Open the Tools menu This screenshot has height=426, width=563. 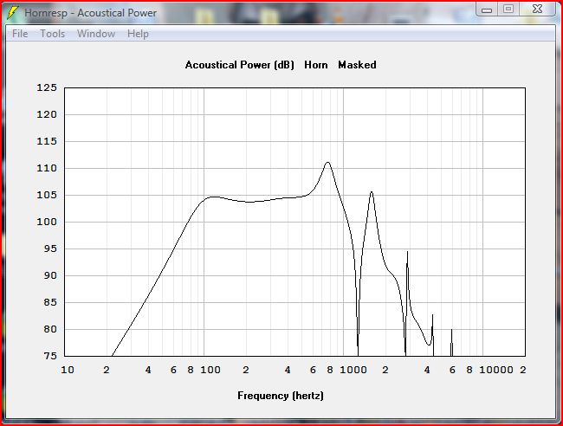coord(53,34)
